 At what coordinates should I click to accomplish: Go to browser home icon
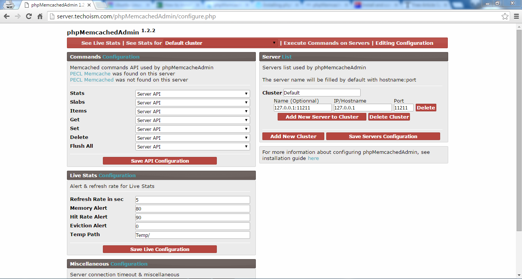pyautogui.click(x=40, y=16)
